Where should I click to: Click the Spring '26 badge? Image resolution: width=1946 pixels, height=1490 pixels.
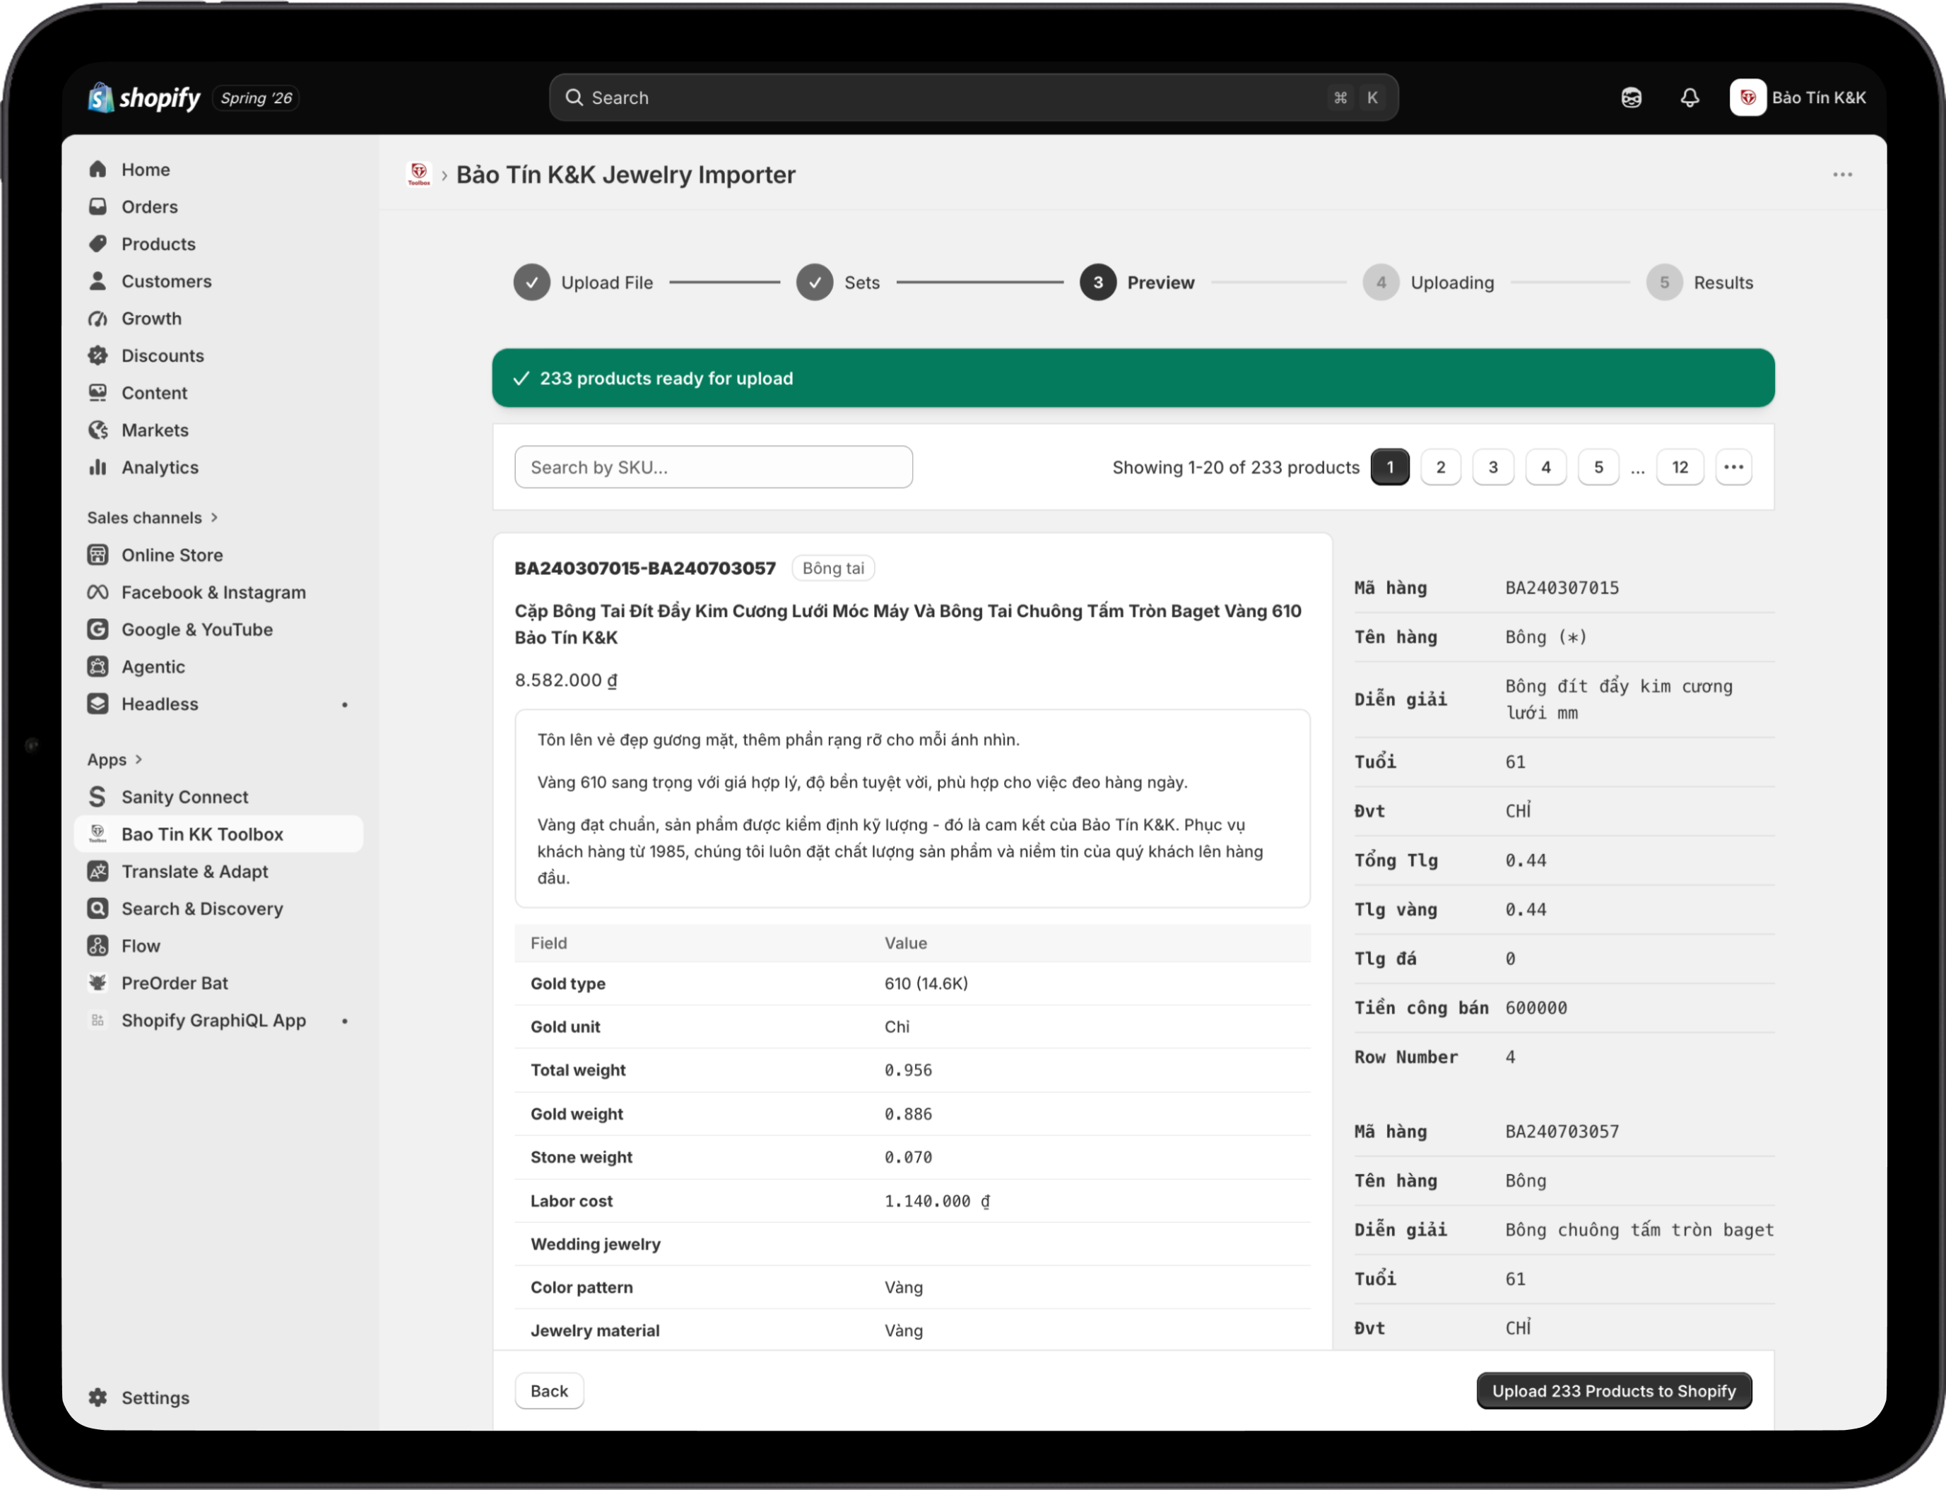[x=256, y=97]
